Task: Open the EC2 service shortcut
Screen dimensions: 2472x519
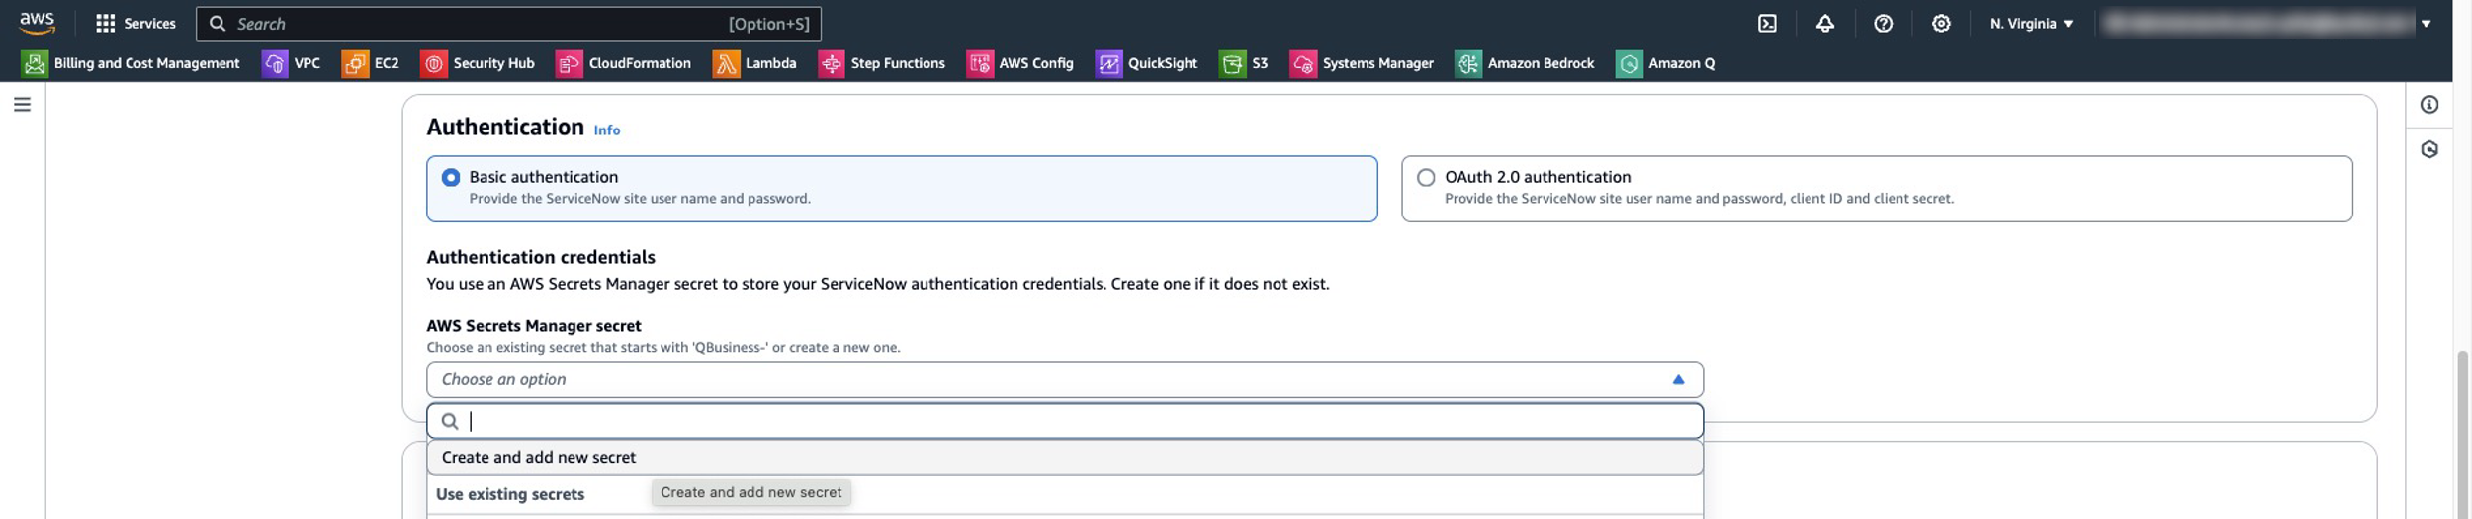Action: click(371, 63)
